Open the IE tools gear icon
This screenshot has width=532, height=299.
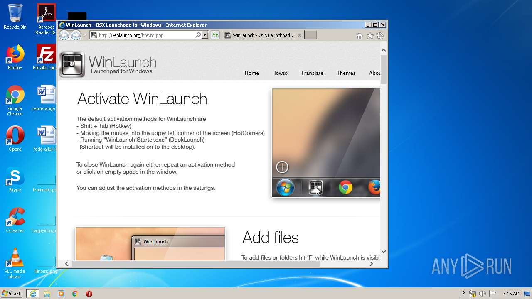380,36
